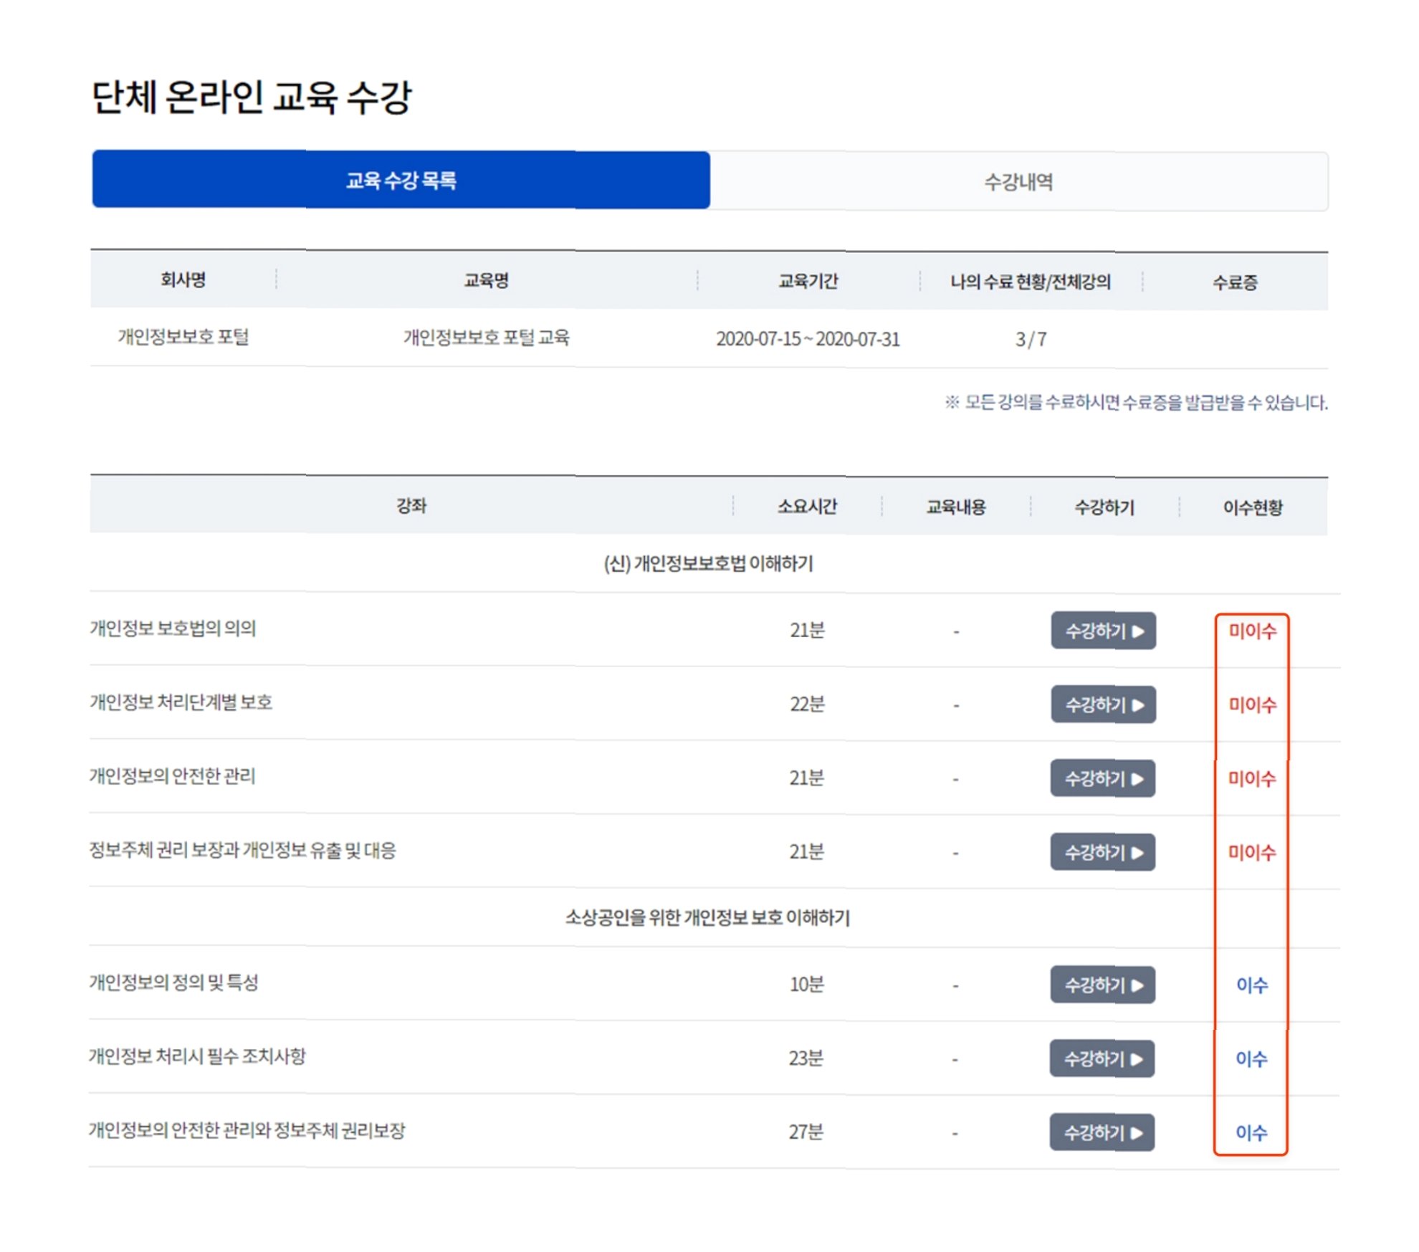Switch to the 교육 수강 목록 tab
This screenshot has width=1419, height=1252.
point(401,180)
